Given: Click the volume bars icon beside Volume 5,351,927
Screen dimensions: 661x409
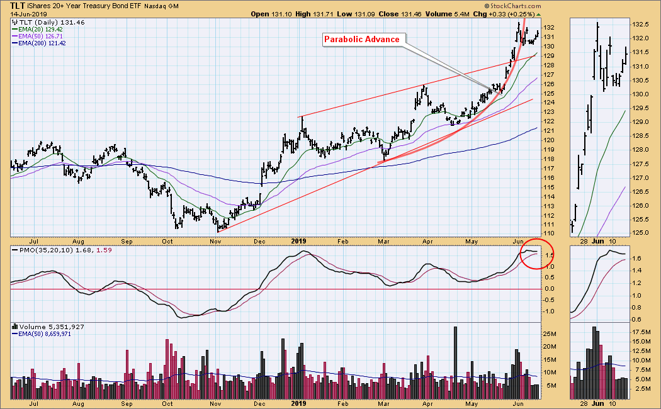Looking at the screenshot, I should 14,327.
